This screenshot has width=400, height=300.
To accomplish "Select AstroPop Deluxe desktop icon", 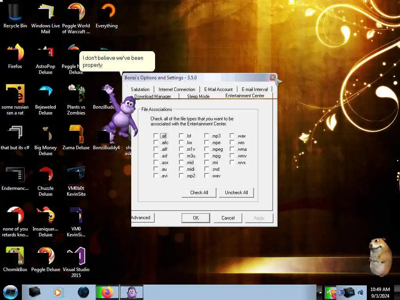I will coord(45,59).
